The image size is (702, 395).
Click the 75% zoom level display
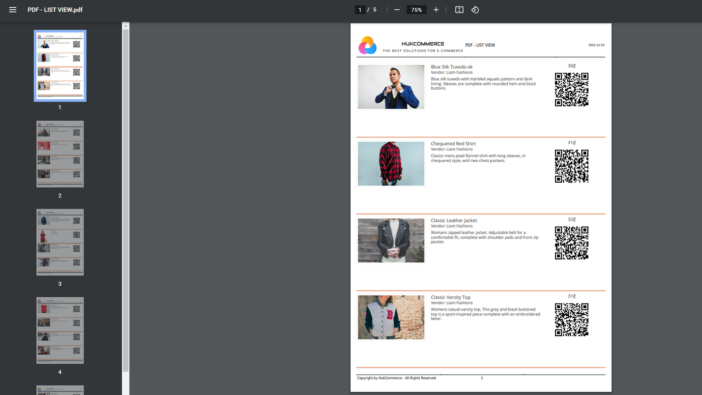tap(416, 9)
